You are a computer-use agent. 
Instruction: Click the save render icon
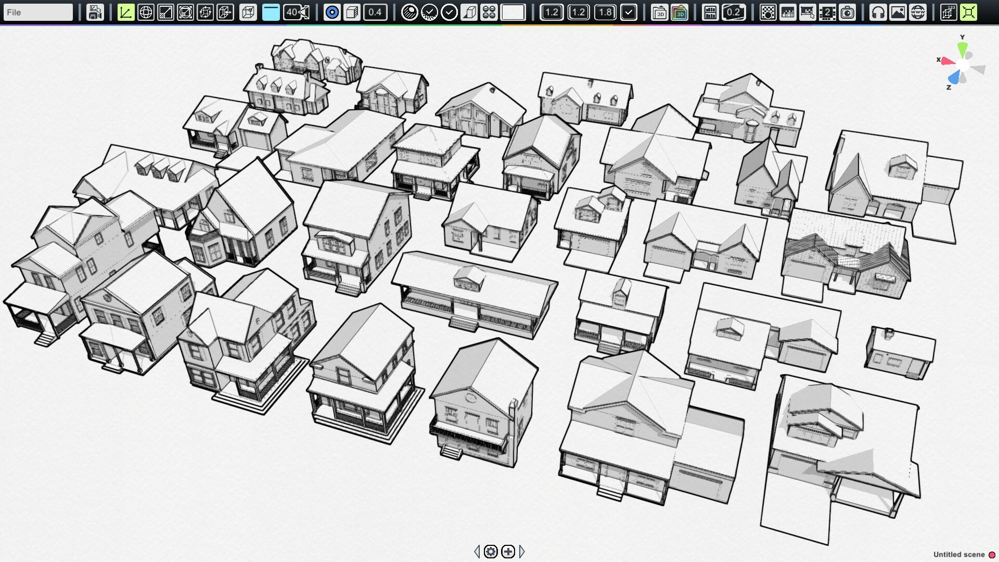tap(95, 11)
